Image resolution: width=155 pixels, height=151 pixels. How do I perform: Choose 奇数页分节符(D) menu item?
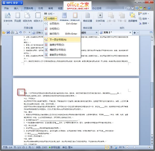(x=62, y=55)
